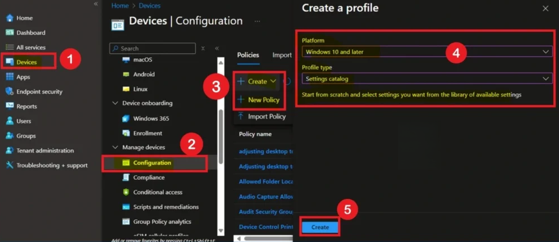Click the Enrollment icon
Viewport: 559px width, 242px height.
[x=126, y=133]
